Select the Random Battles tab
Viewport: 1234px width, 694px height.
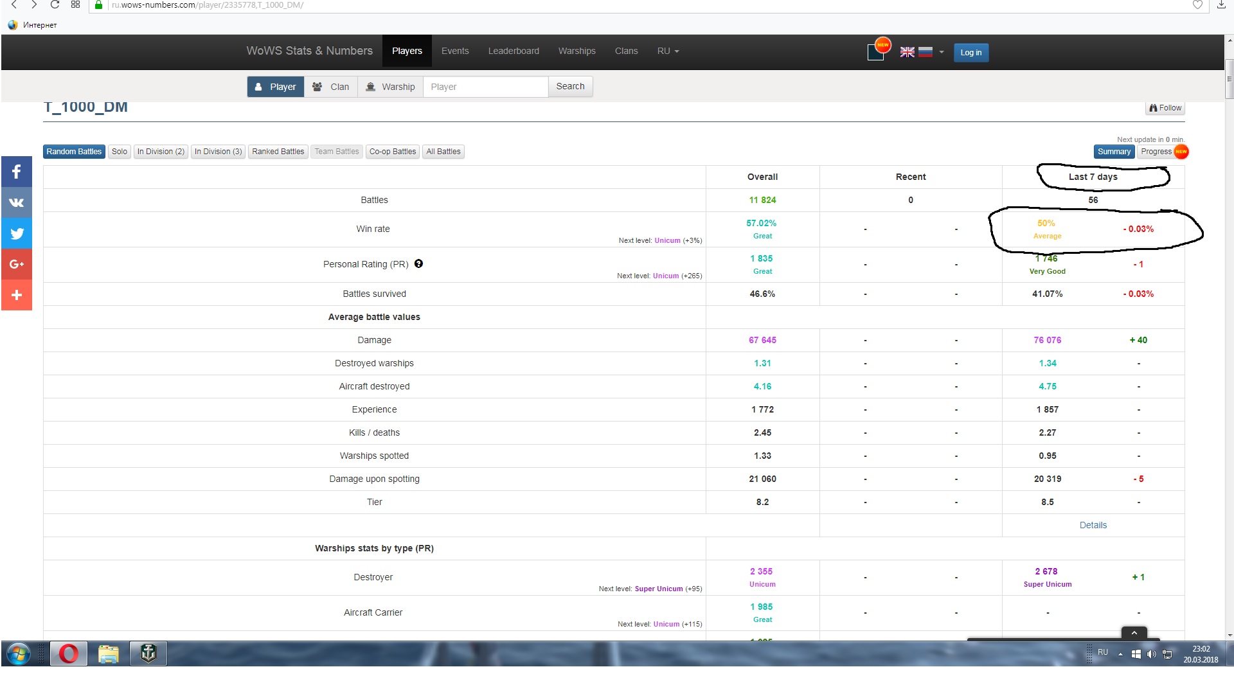(74, 152)
